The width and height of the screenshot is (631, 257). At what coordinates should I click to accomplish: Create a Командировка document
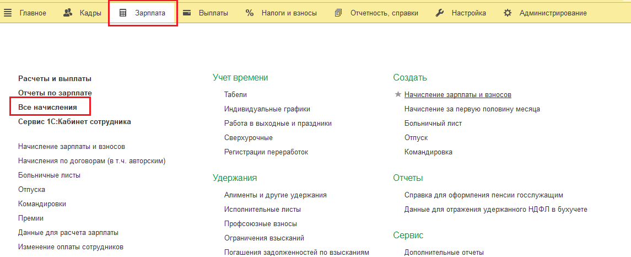tap(428, 152)
